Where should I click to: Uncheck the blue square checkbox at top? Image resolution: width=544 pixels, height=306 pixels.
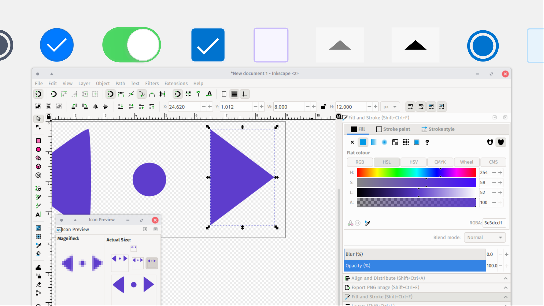pos(208,45)
